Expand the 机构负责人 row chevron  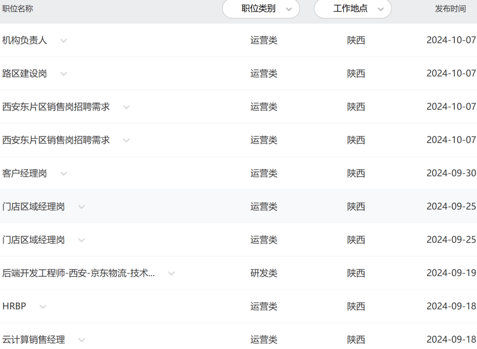tap(64, 41)
